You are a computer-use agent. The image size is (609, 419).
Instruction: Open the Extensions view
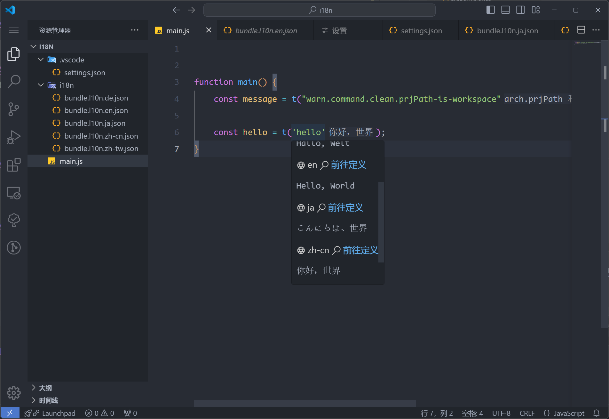13,165
